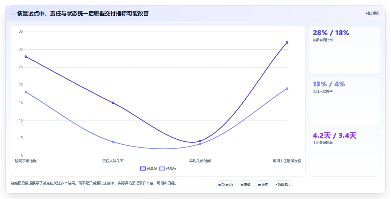Click the 28% / 18% card value
Image resolution: width=391 pixels, height=199 pixels.
(331, 33)
